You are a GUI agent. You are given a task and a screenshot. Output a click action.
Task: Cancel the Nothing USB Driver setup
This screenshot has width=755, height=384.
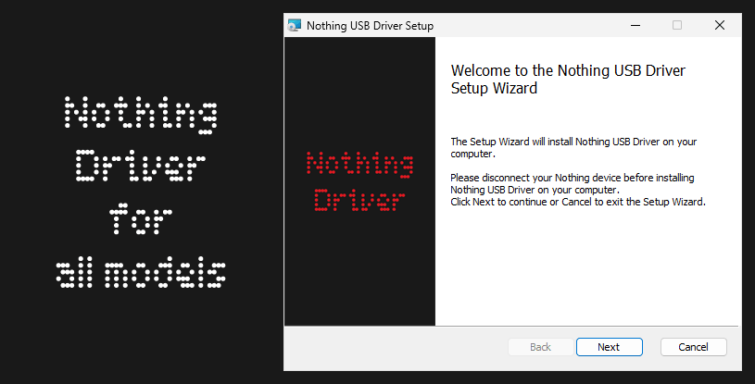pyautogui.click(x=693, y=347)
